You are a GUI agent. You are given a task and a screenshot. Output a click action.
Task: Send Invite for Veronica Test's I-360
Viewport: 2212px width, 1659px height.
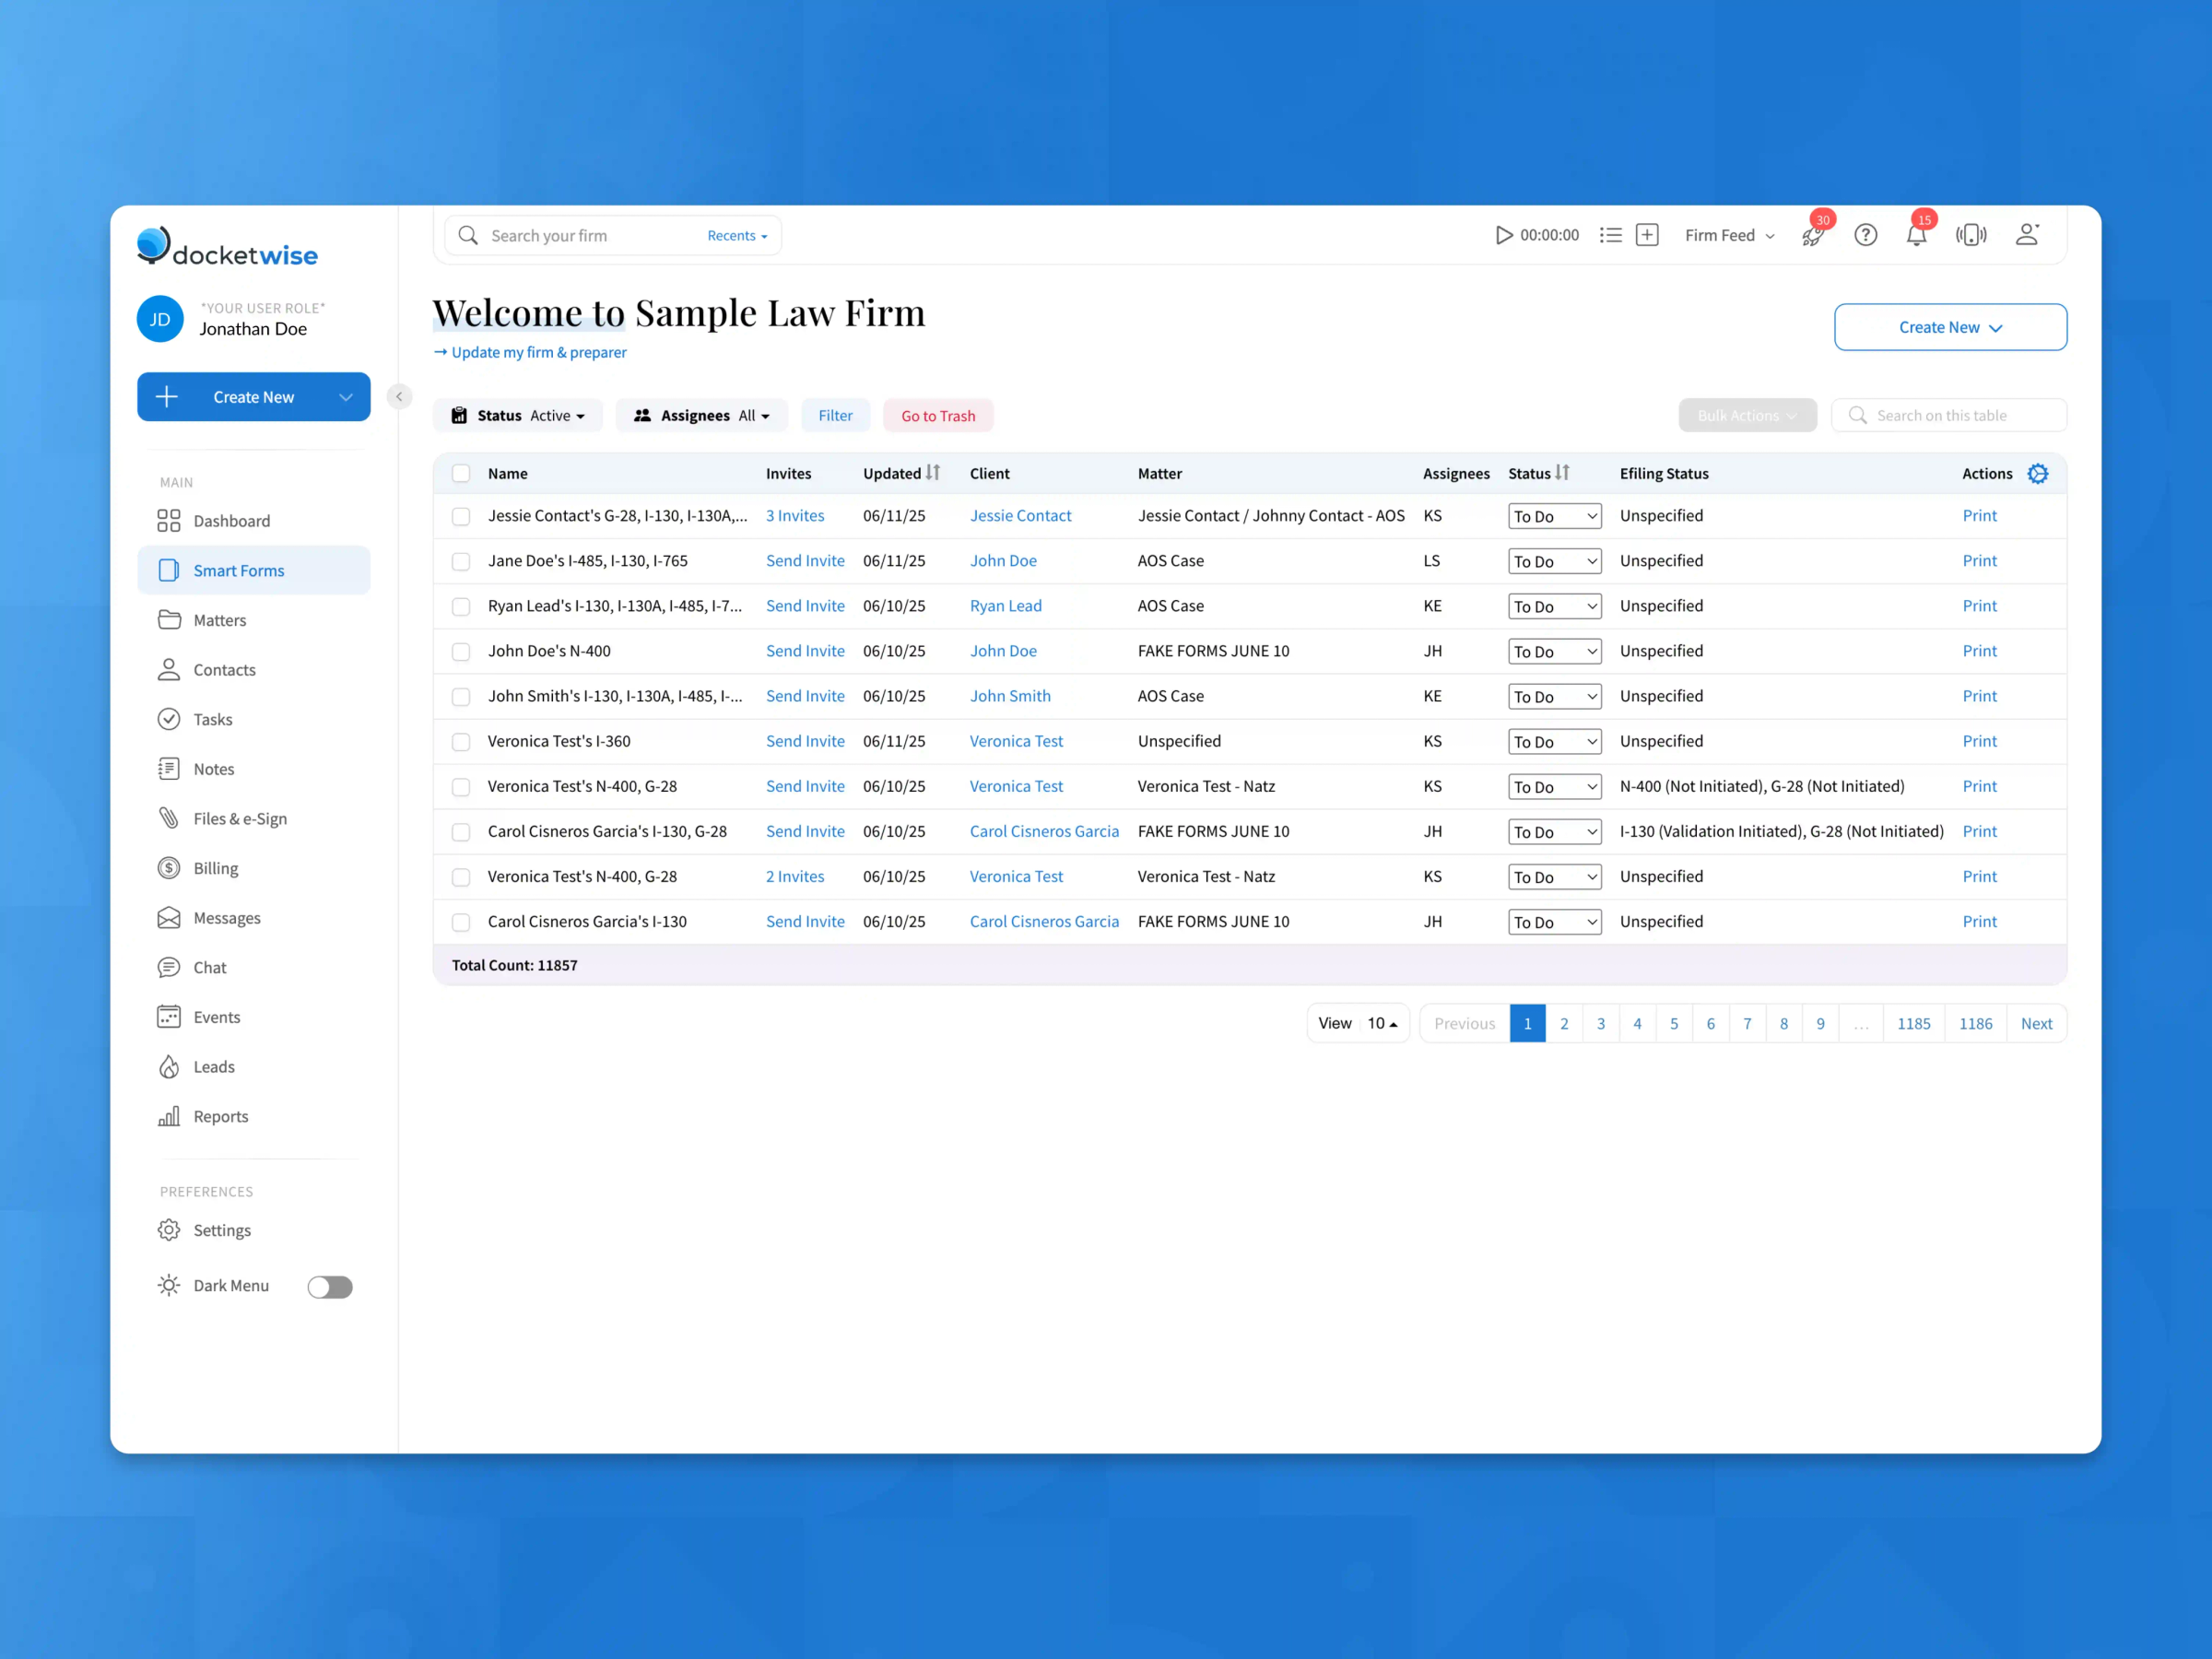tap(805, 741)
